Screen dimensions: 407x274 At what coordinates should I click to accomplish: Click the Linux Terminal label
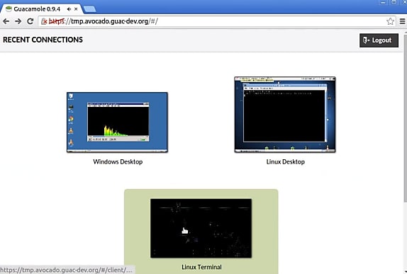[x=201, y=267]
